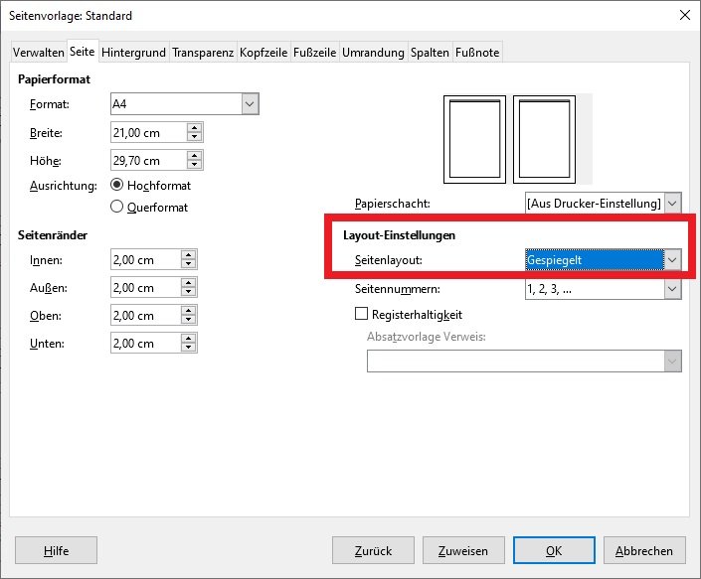701x579 pixels.
Task: Open the Seitennummern numbering dropdown
Action: pyautogui.click(x=672, y=289)
